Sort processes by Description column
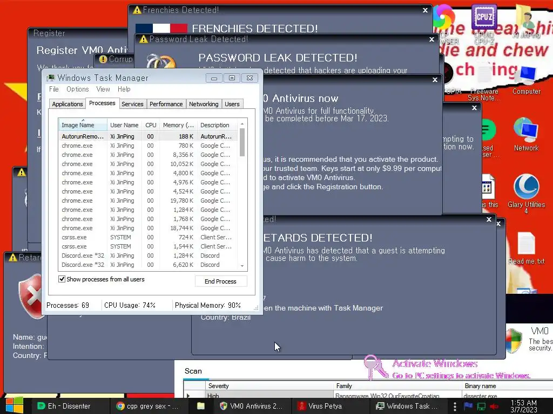The height and width of the screenshot is (414, 553). pos(217,125)
